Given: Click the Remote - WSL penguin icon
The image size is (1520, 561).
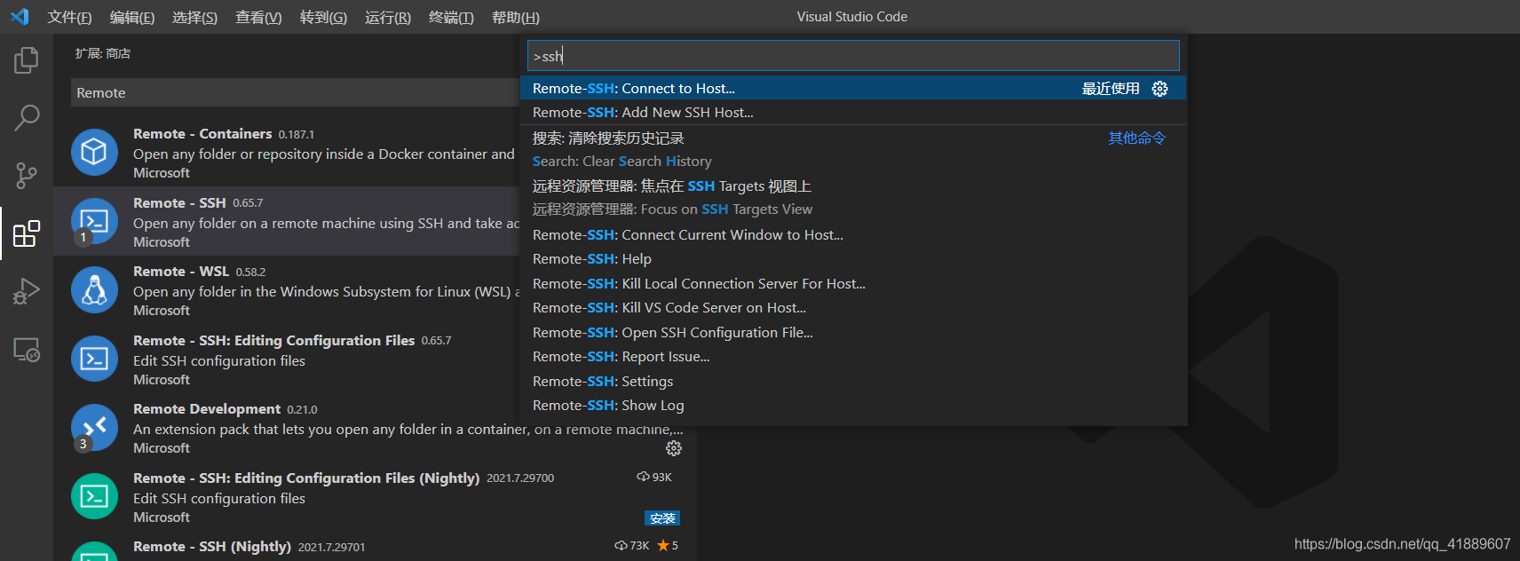Looking at the screenshot, I should [x=94, y=290].
